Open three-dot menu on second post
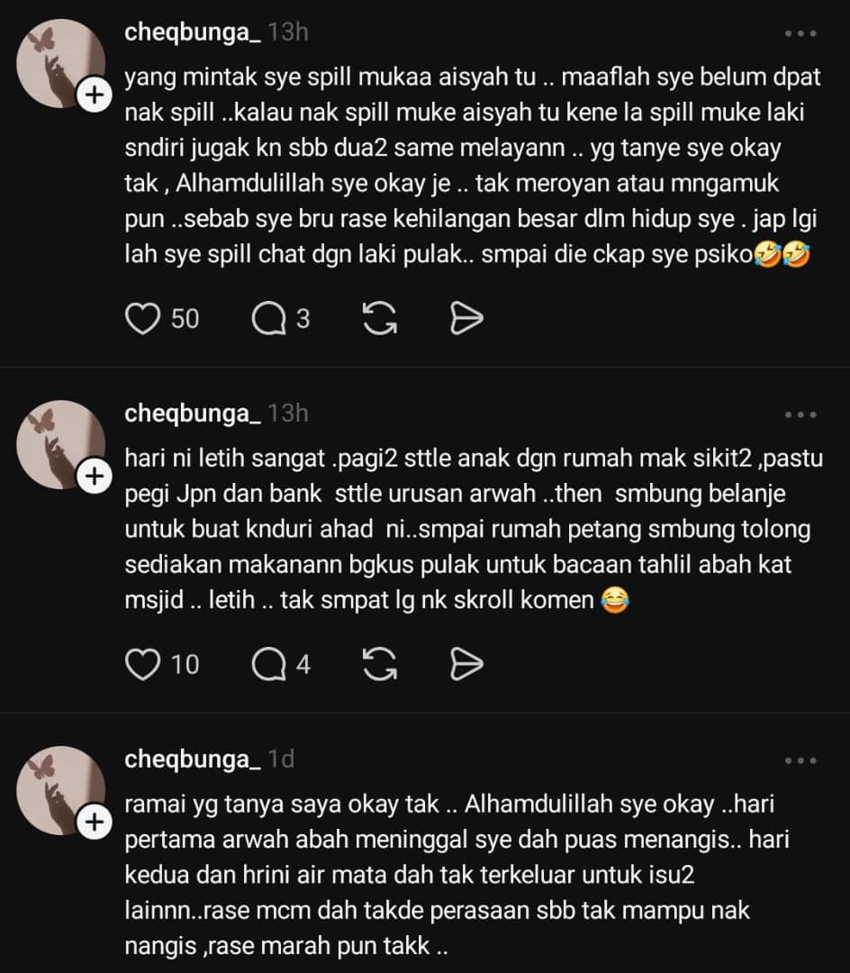This screenshot has width=850, height=973. (800, 414)
